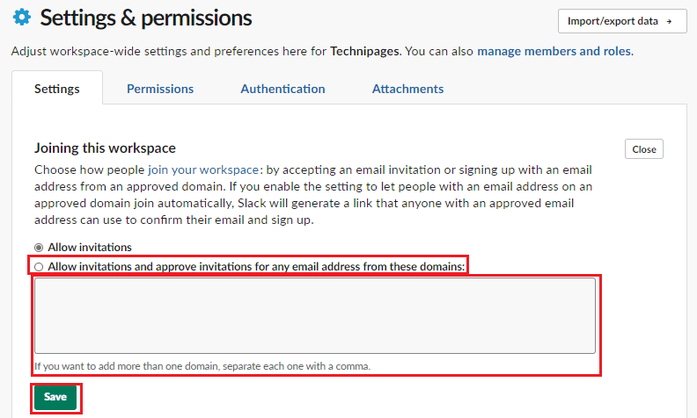Open the Import/export data page
This screenshot has width=697, height=418.
(x=621, y=21)
